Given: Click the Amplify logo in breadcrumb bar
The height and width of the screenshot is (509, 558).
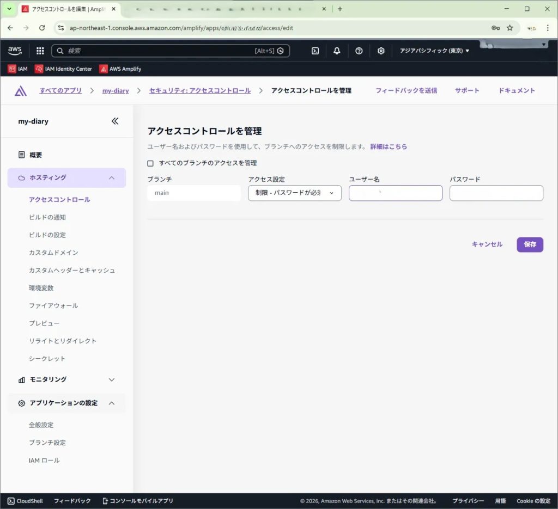Looking at the screenshot, I should pos(21,91).
